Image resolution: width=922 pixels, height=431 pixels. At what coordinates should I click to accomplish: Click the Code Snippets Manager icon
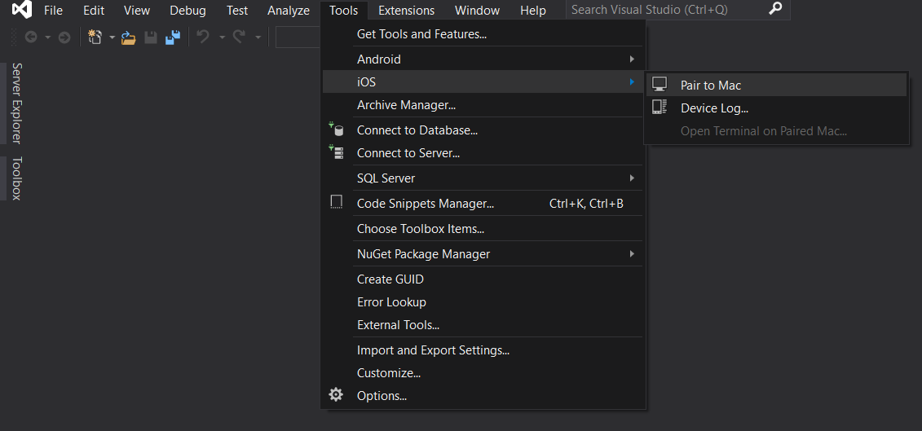[x=337, y=202]
